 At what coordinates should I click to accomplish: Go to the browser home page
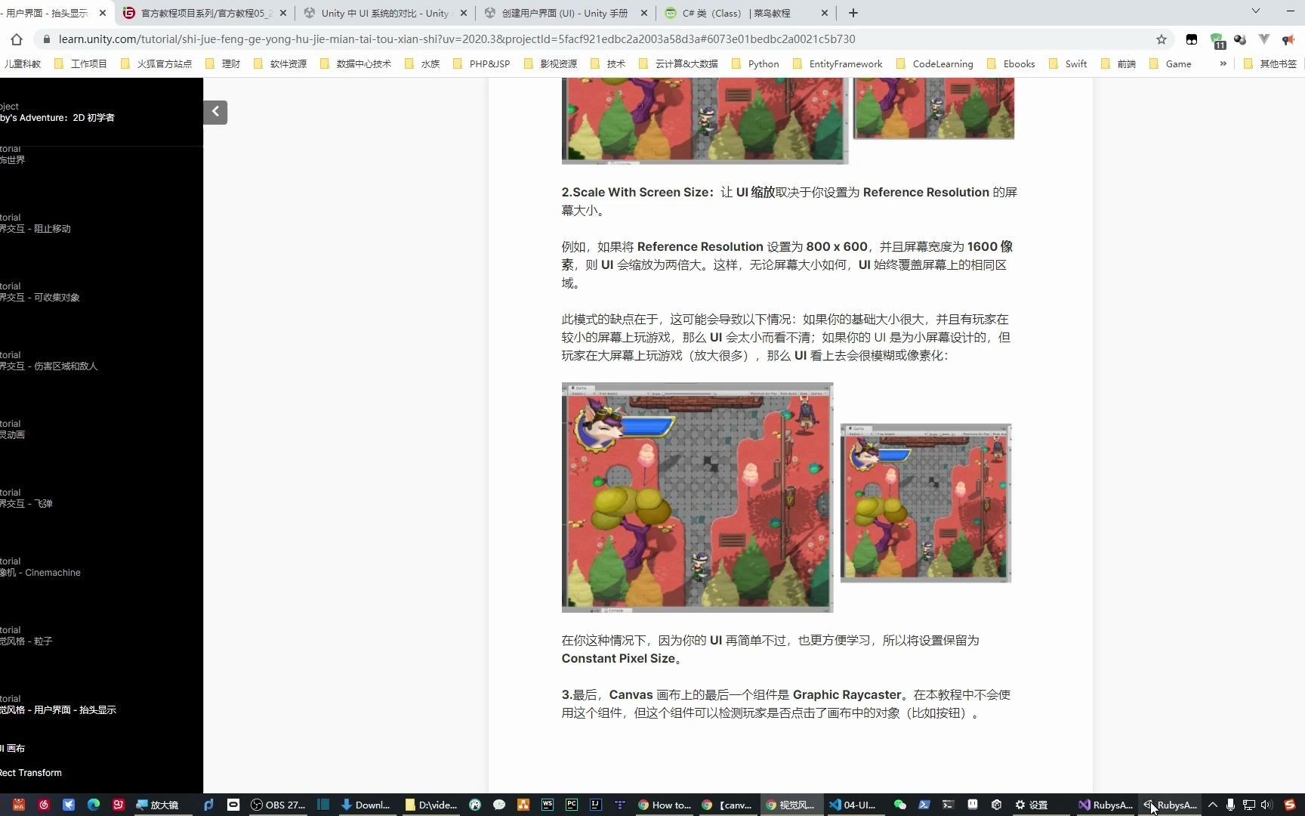[17, 39]
